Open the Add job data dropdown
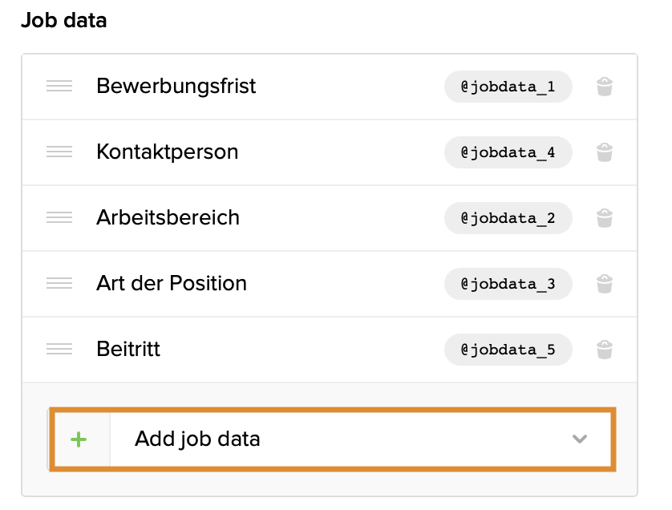Image resolution: width=672 pixels, height=510 pixels. (x=345, y=439)
